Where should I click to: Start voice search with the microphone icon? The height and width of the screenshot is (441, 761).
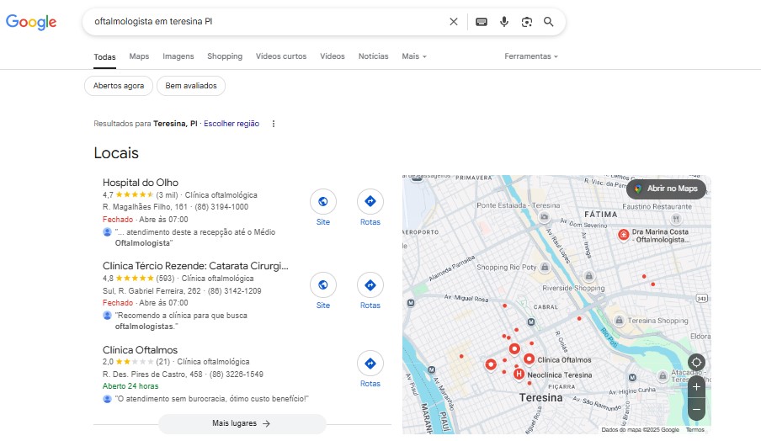click(x=504, y=21)
